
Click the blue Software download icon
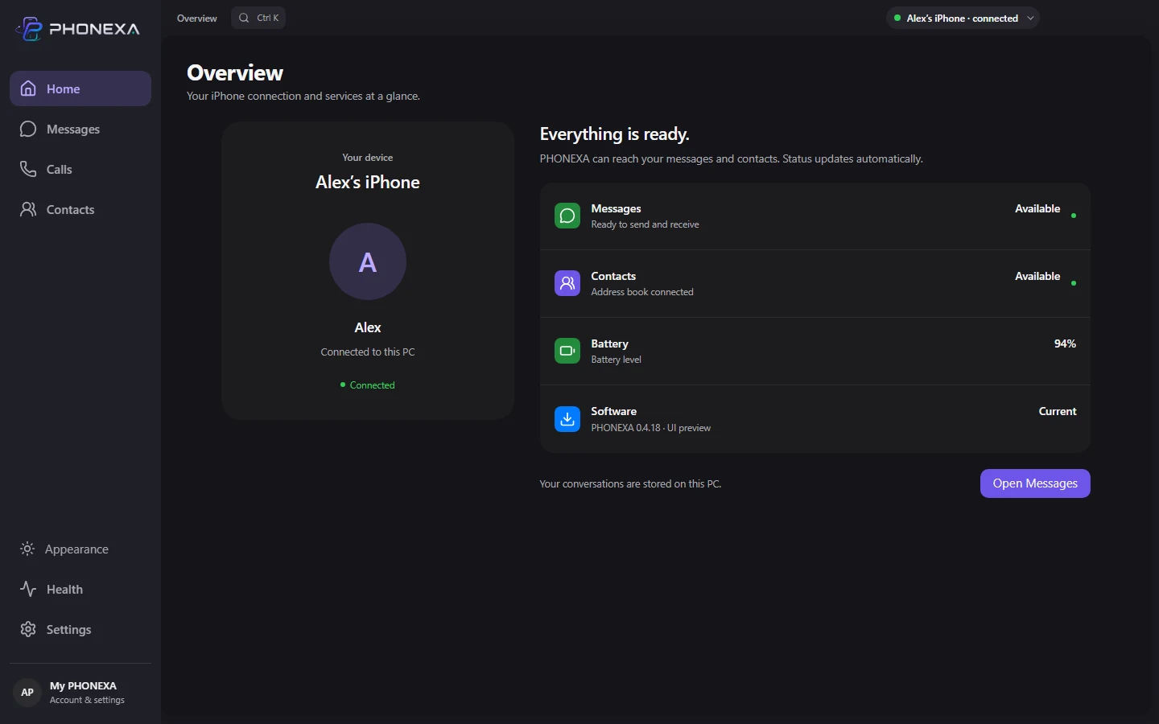[x=567, y=418]
